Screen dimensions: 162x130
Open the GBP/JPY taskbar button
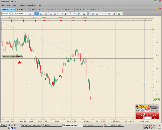coord(52,125)
